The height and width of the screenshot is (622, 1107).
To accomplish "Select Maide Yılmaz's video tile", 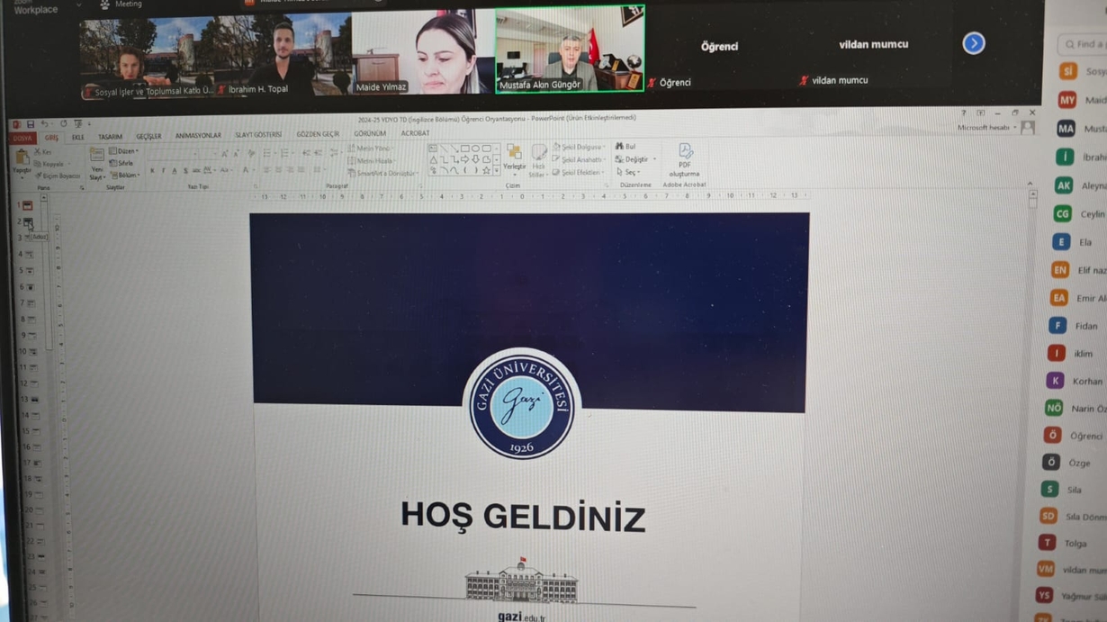I will coord(423,52).
